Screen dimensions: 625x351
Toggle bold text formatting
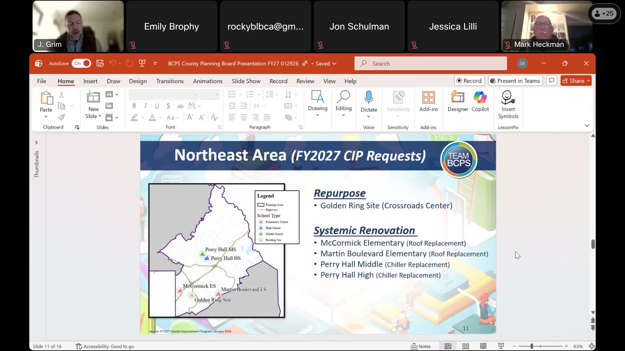pos(134,106)
